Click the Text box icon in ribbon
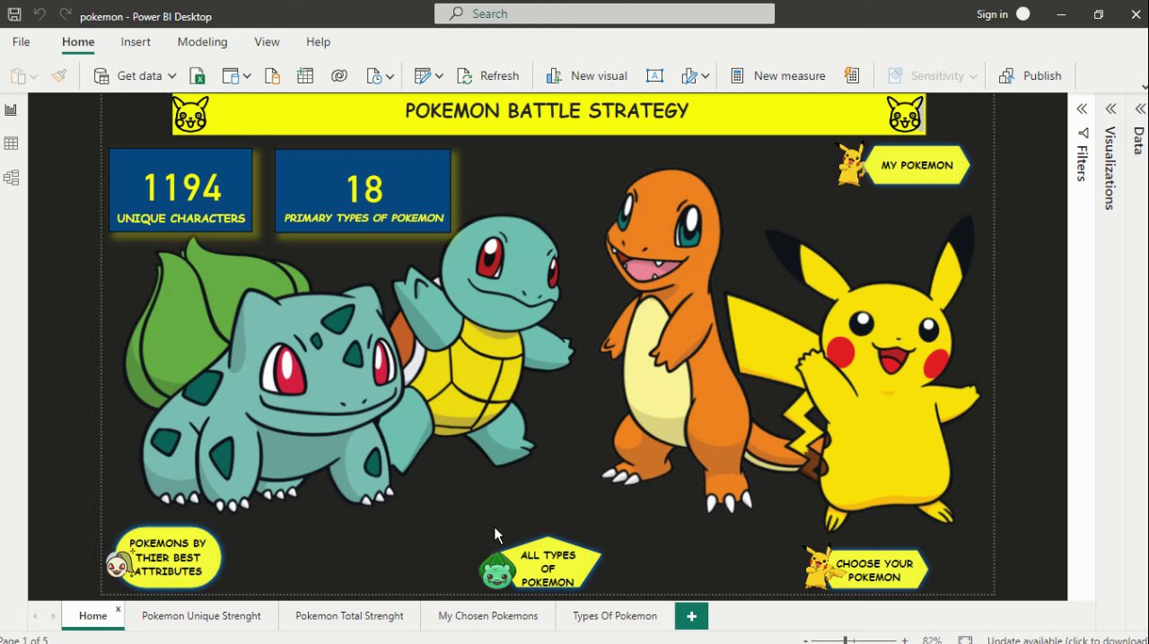 (654, 76)
